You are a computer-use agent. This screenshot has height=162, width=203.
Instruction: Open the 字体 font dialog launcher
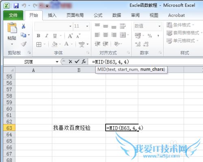pyautogui.click(x=88, y=52)
